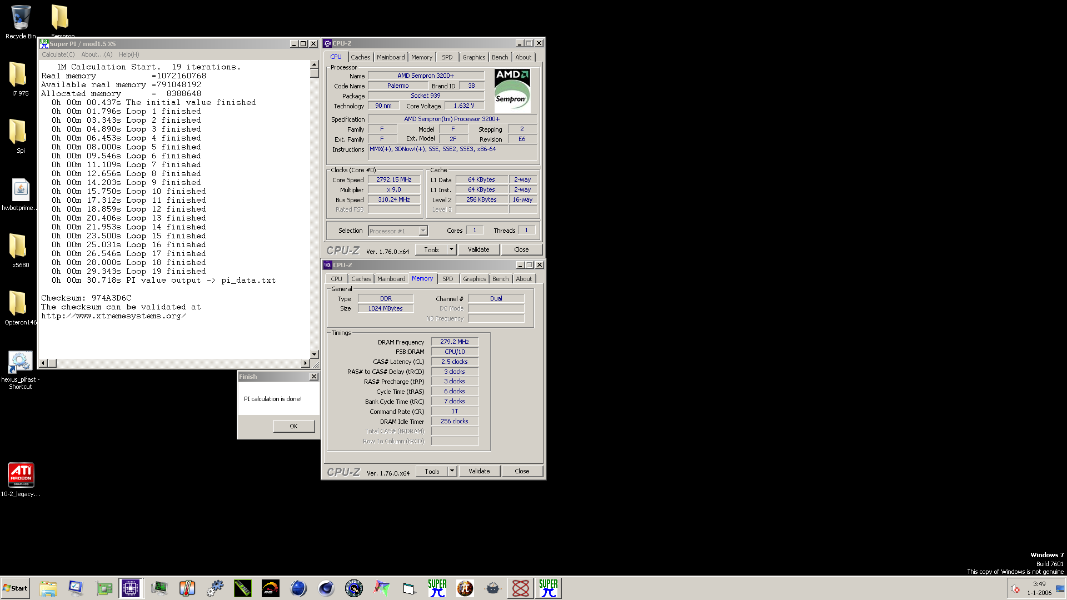Expand Processor #1 selection dropdown
This screenshot has height=600, width=1067.
[x=423, y=231]
